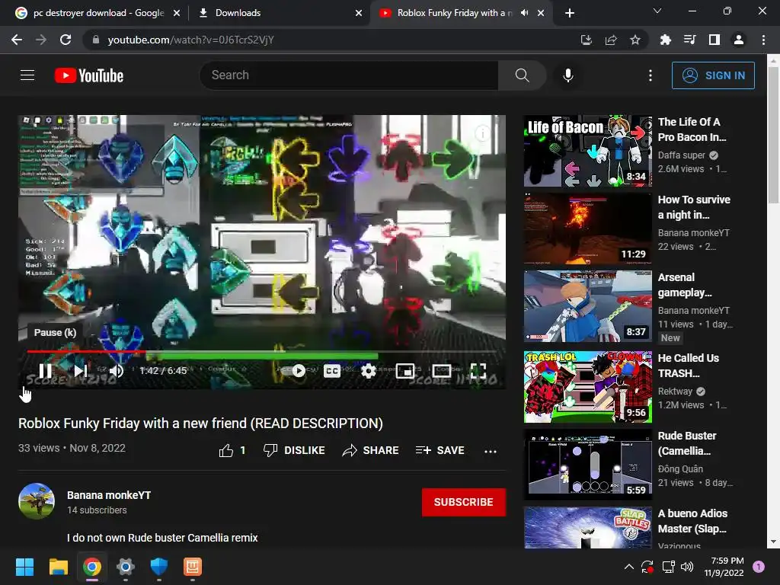Viewport: 780px width, 585px height.
Task: Click the share page icon in address bar
Action: tap(611, 40)
